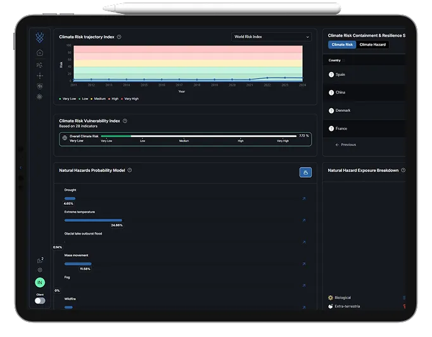Open notifications with badge 2 in sidebar
The height and width of the screenshot is (337, 432).
(x=41, y=260)
